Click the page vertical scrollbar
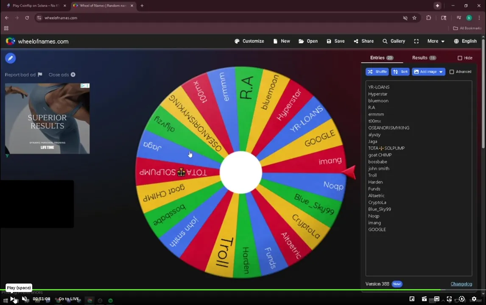Viewport: 486px width, 305px height. pos(483,93)
